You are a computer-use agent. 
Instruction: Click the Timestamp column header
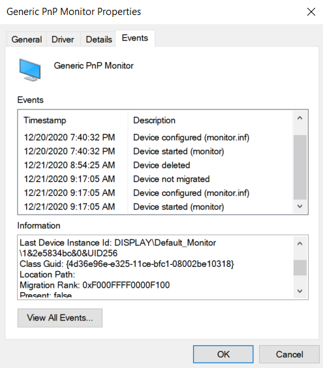pos(74,121)
